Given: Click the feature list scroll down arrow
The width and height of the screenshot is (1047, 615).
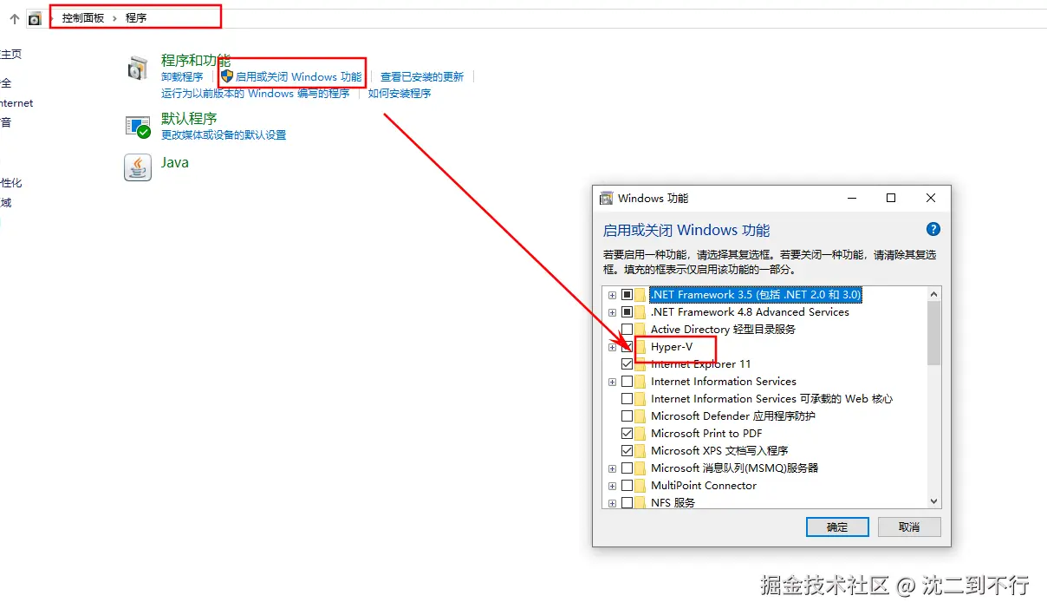Looking at the screenshot, I should (933, 501).
